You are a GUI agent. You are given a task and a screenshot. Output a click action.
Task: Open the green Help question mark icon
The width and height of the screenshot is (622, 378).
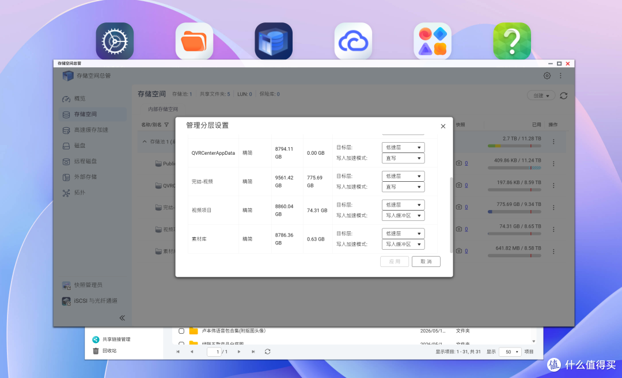(512, 41)
